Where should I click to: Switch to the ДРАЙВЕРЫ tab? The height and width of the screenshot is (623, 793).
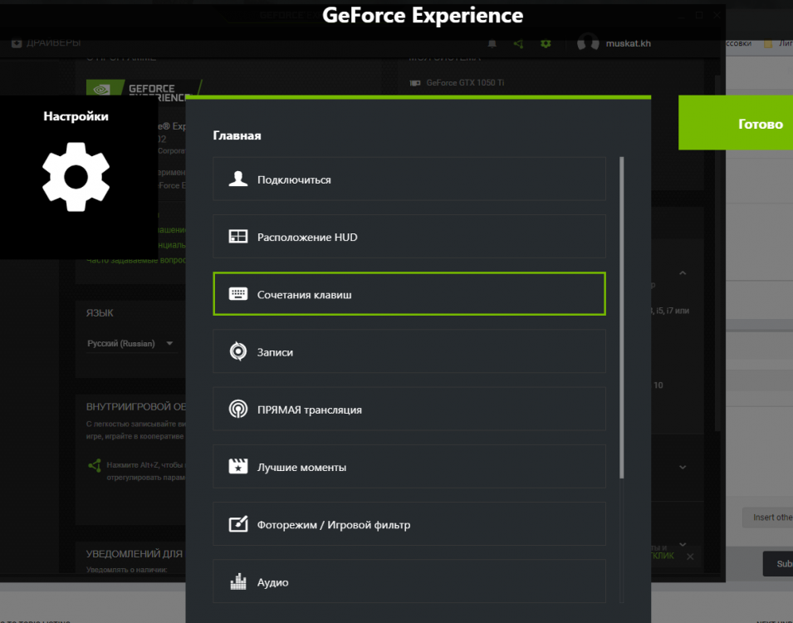pyautogui.click(x=47, y=42)
